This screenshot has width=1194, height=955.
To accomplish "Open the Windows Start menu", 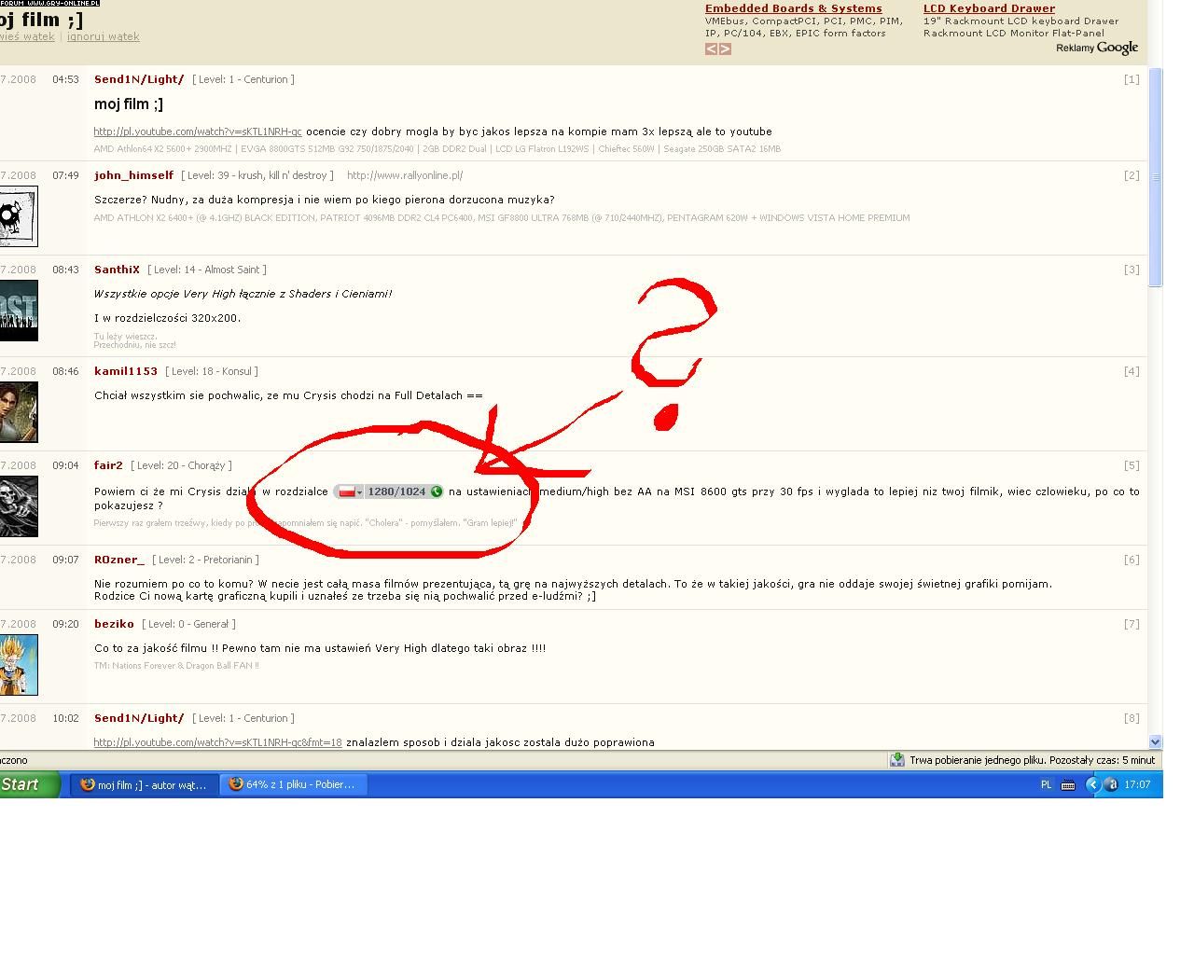I will tap(28, 785).
